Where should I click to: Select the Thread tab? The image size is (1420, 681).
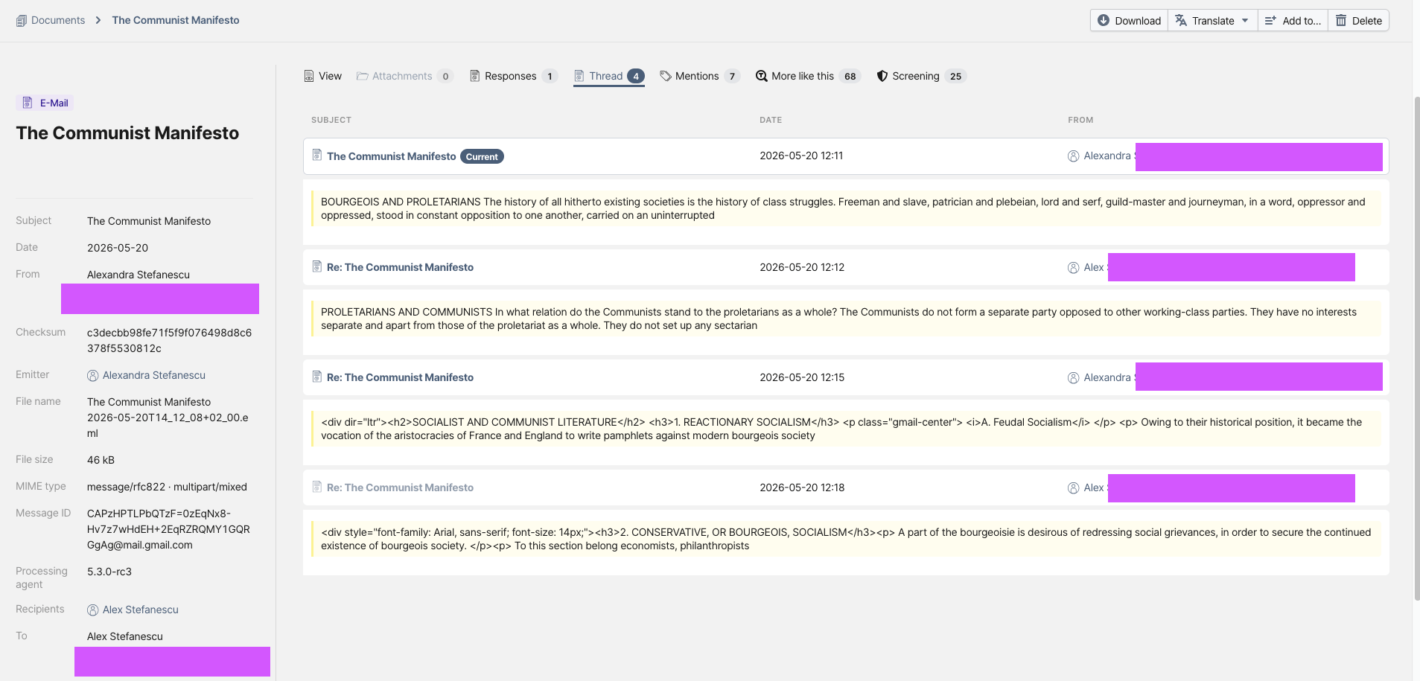coord(608,76)
